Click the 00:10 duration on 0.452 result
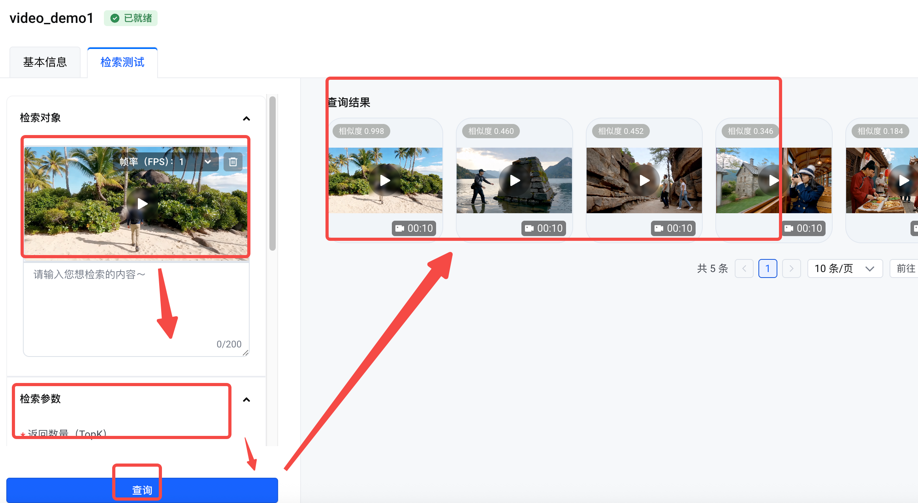This screenshot has height=503, width=918. tap(673, 228)
